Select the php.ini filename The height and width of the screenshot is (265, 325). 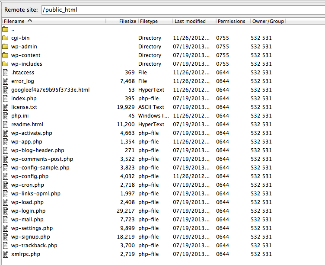[x=20, y=116]
